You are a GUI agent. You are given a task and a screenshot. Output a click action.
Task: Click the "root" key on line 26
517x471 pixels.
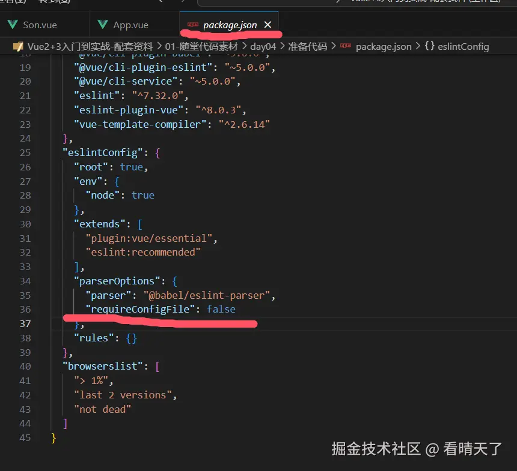91,167
